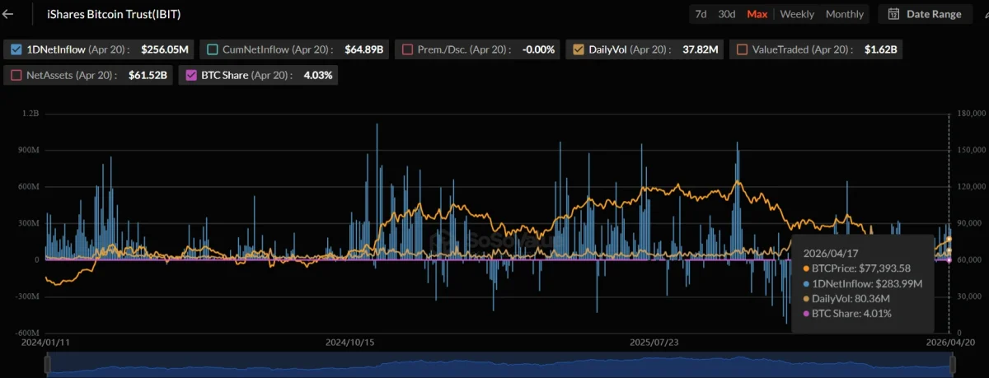Click the $61.52B NetAssets value
Image resolution: width=989 pixels, height=378 pixels.
148,75
